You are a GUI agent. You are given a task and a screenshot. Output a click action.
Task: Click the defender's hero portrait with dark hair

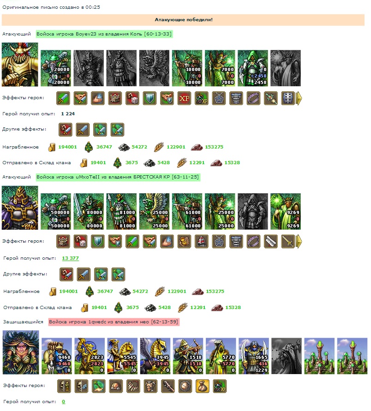click(21, 352)
